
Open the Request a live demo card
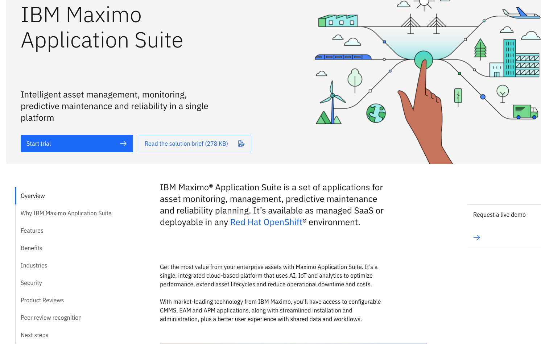tap(499, 215)
